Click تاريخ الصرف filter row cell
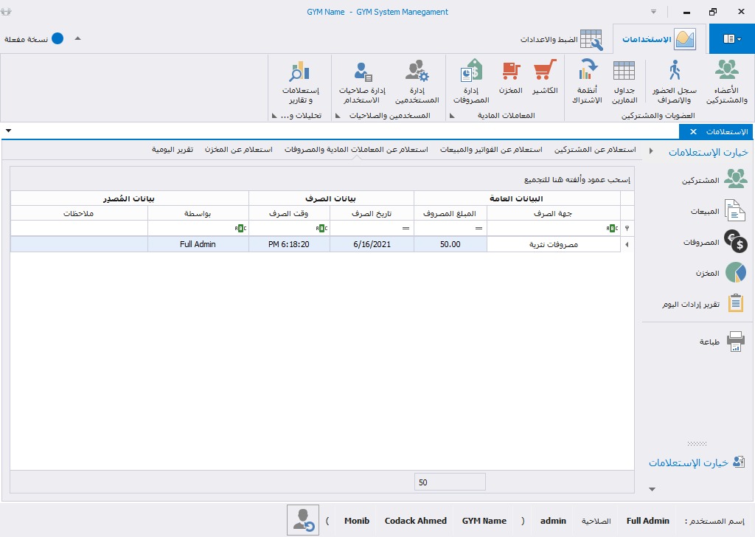This screenshot has height=537, width=755. click(x=372, y=228)
